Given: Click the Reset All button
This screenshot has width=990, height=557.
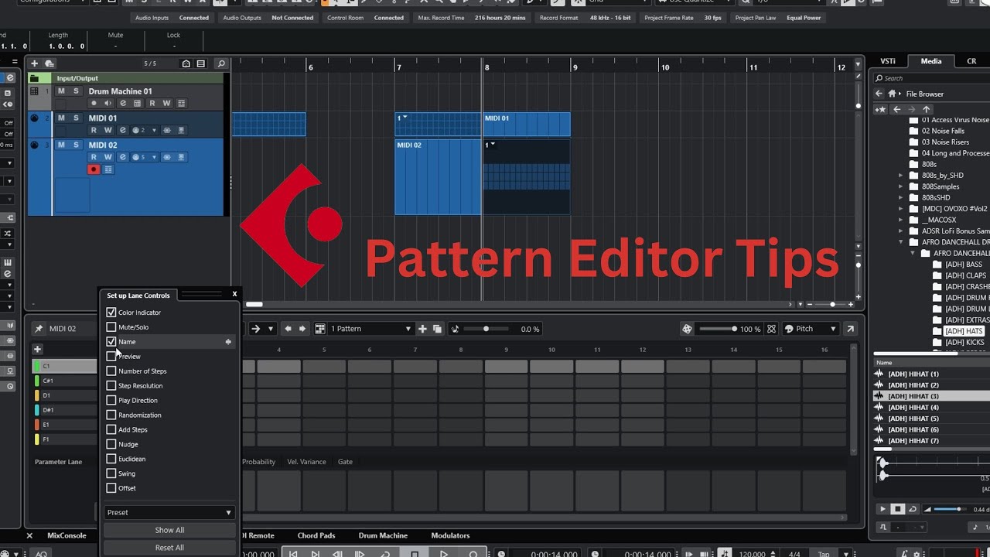Looking at the screenshot, I should pyautogui.click(x=169, y=548).
